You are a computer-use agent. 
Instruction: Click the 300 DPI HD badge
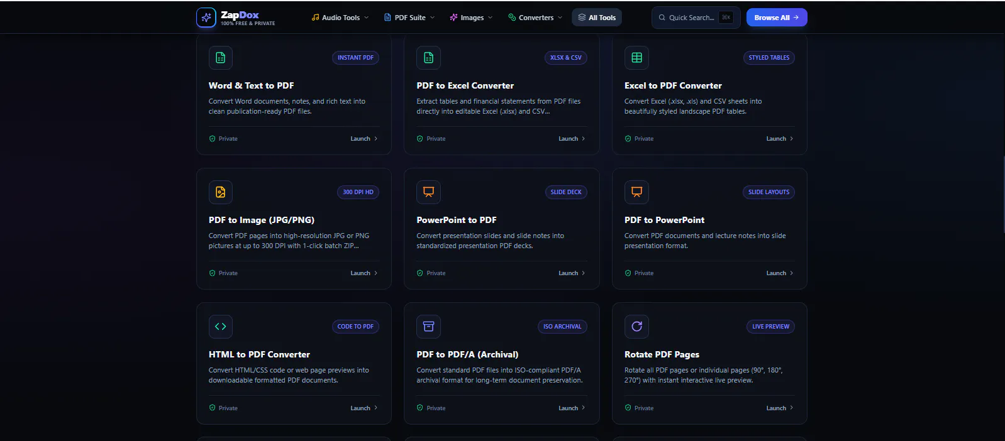coord(358,192)
